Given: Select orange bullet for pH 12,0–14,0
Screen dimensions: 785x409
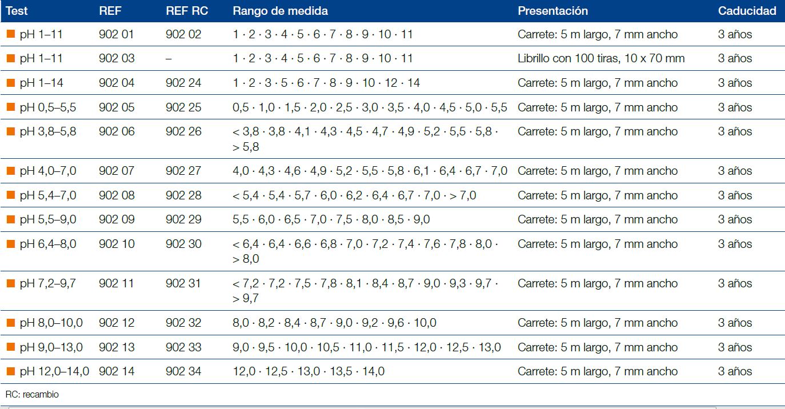Looking at the screenshot, I should 10,371.
